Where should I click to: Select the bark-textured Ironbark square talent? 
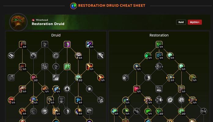tap(182, 89)
